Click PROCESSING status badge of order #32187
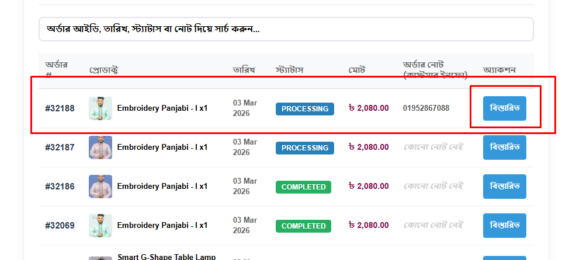 (x=305, y=148)
